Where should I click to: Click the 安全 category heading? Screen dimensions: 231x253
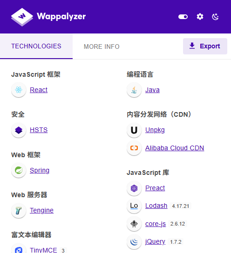[x=18, y=114]
